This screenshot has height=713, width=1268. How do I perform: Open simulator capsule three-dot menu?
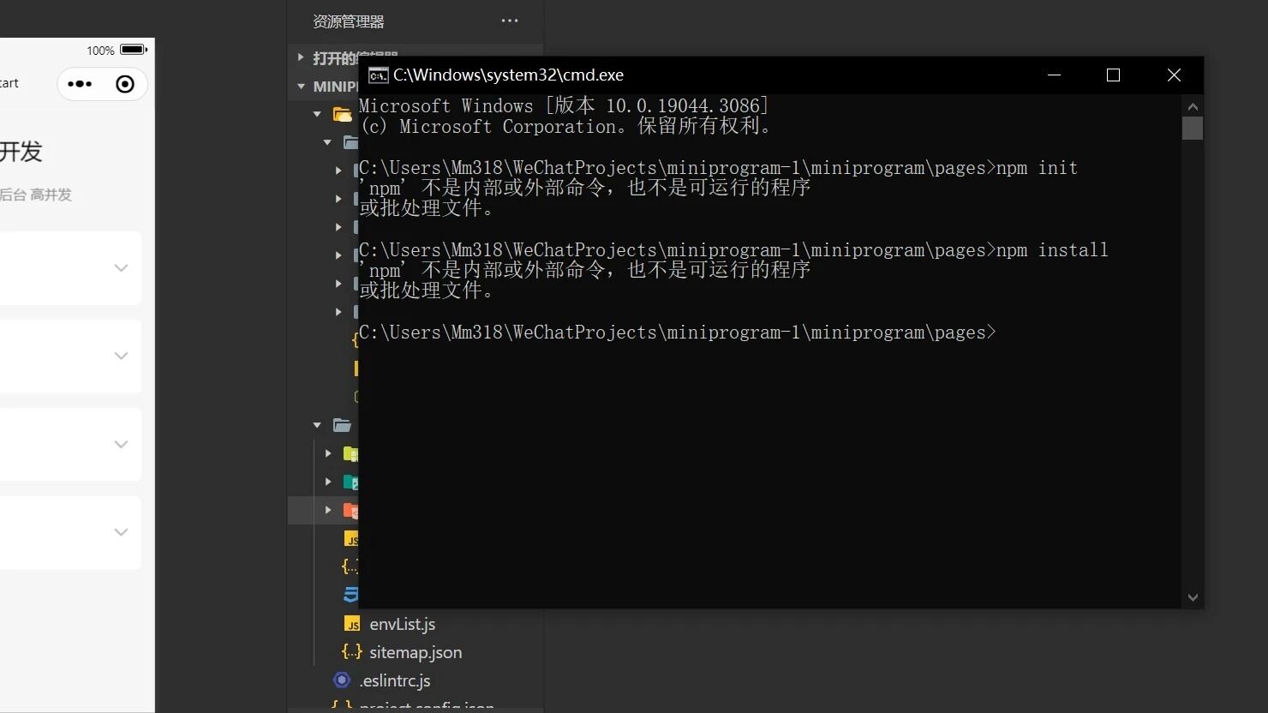[x=80, y=83]
